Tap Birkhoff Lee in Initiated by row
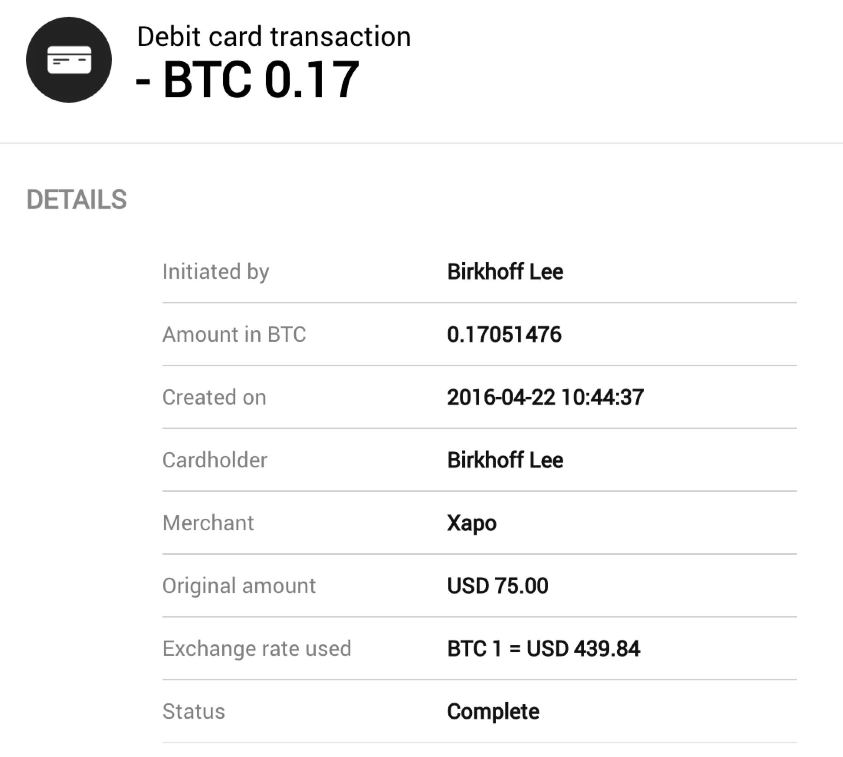Image resolution: width=843 pixels, height=757 pixels. [x=505, y=272]
